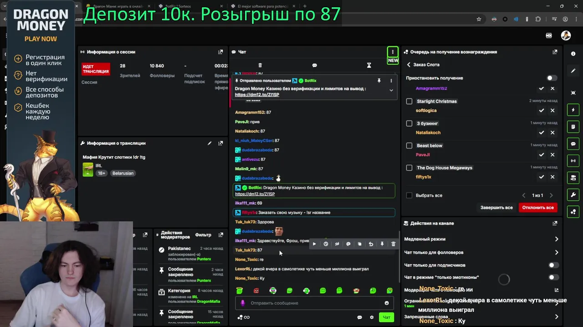Open a new browser tab
The width and height of the screenshot is (583, 327).
[x=305, y=6]
